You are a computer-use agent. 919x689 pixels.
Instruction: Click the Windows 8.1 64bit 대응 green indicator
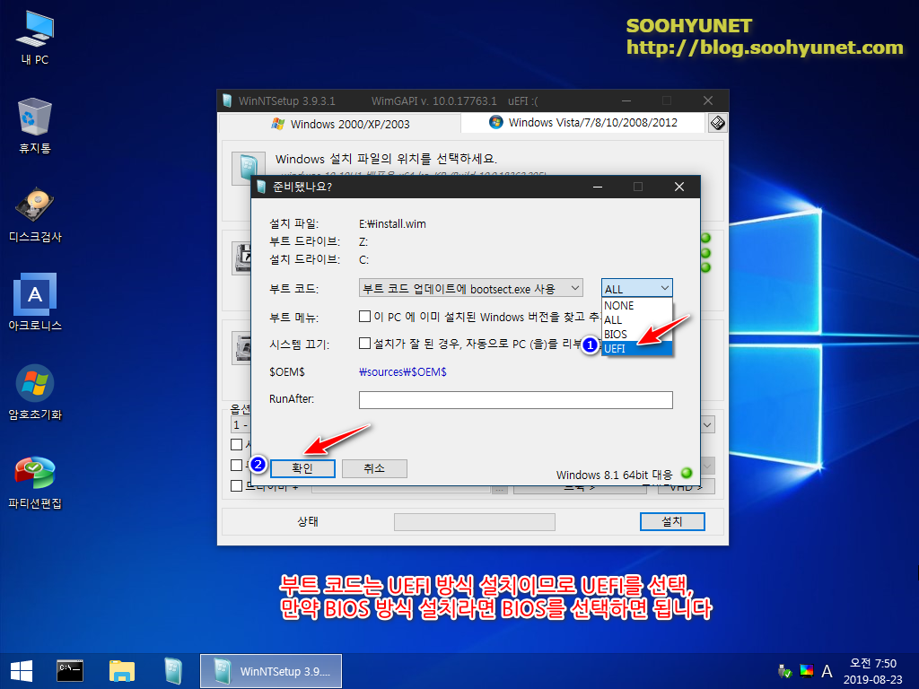pyautogui.click(x=687, y=473)
